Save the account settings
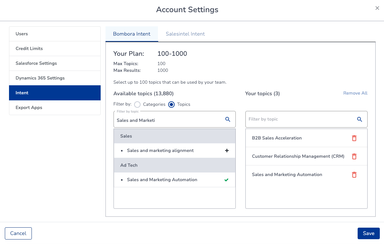 click(x=369, y=233)
